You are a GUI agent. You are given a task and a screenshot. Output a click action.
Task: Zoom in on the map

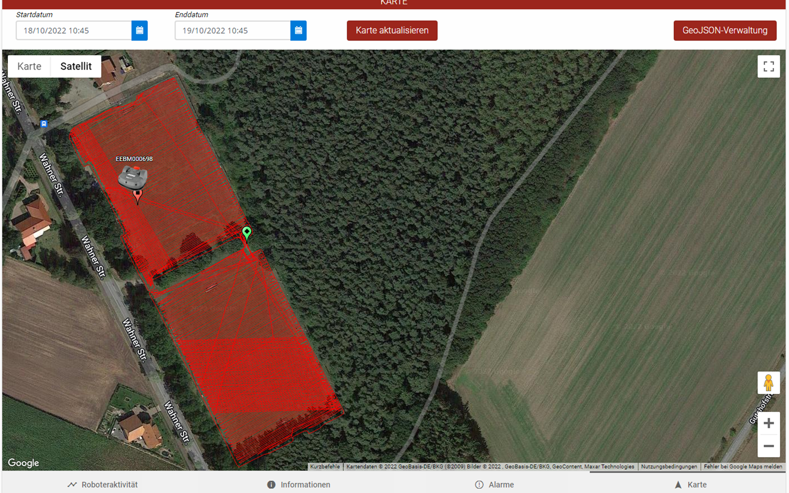tap(769, 423)
